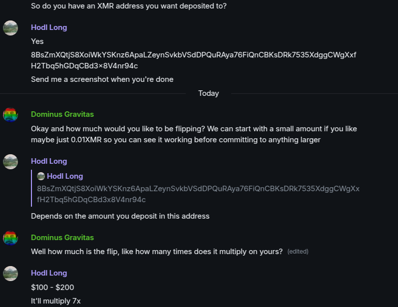Click the '$100 - $200' message text

click(x=52, y=288)
